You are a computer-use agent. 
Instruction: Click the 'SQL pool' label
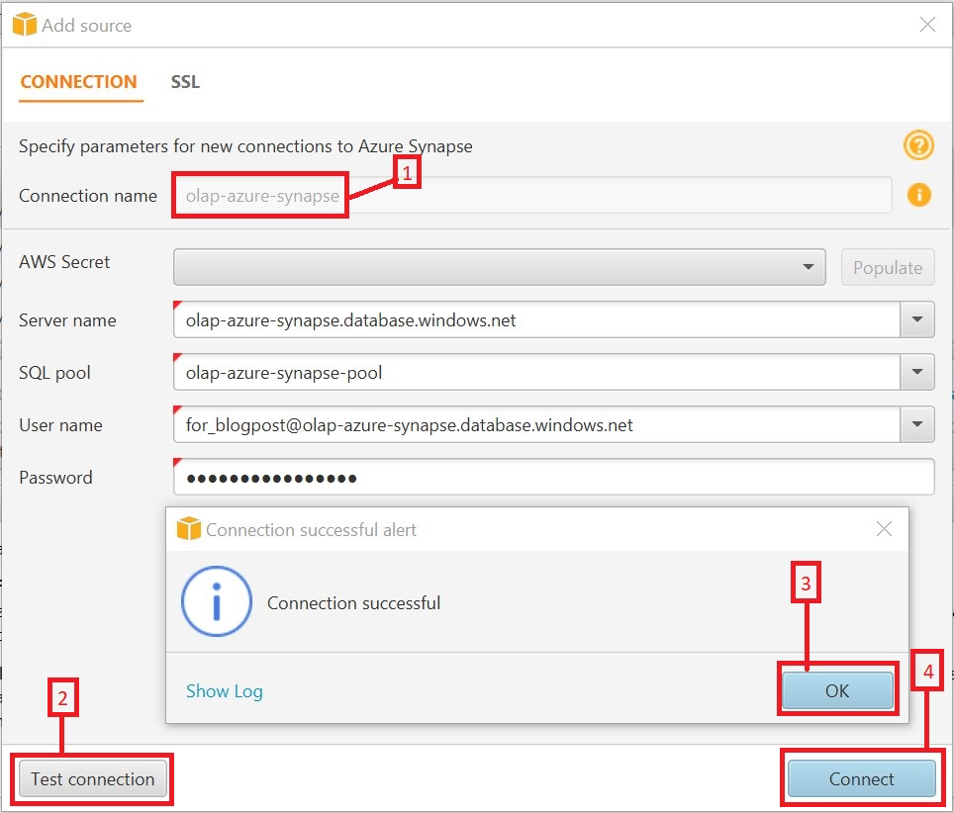[54, 372]
